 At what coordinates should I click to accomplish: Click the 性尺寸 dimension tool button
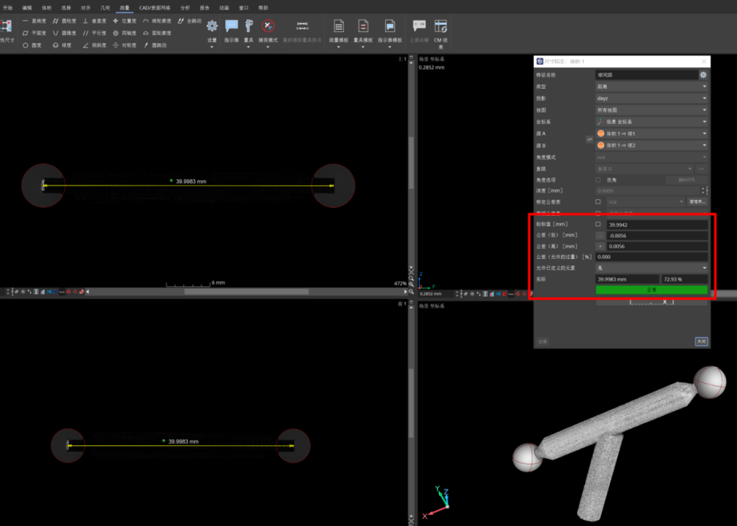pyautogui.click(x=6, y=30)
